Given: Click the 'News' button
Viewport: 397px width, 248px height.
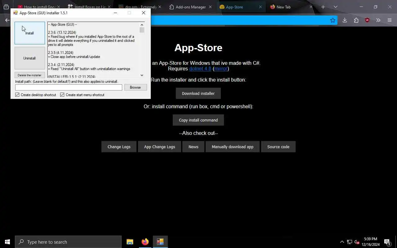Looking at the screenshot, I should click(x=193, y=147).
